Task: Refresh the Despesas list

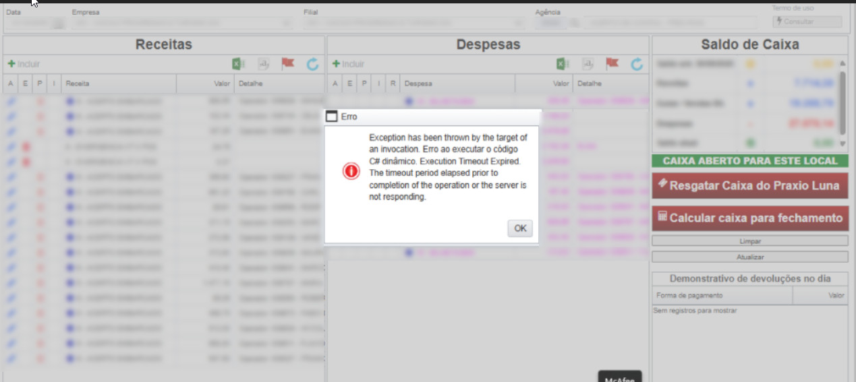Action: point(637,64)
